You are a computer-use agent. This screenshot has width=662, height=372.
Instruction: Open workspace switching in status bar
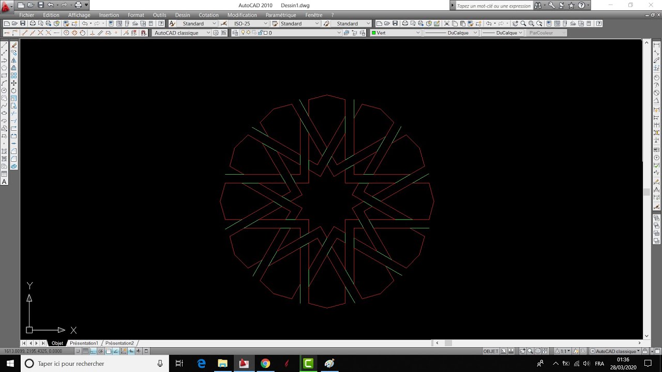[x=615, y=351]
